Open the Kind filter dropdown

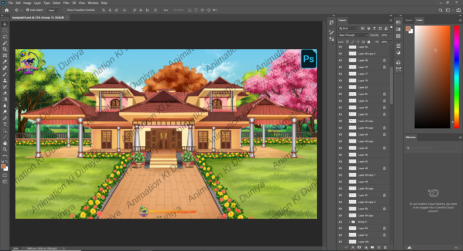coord(348,28)
